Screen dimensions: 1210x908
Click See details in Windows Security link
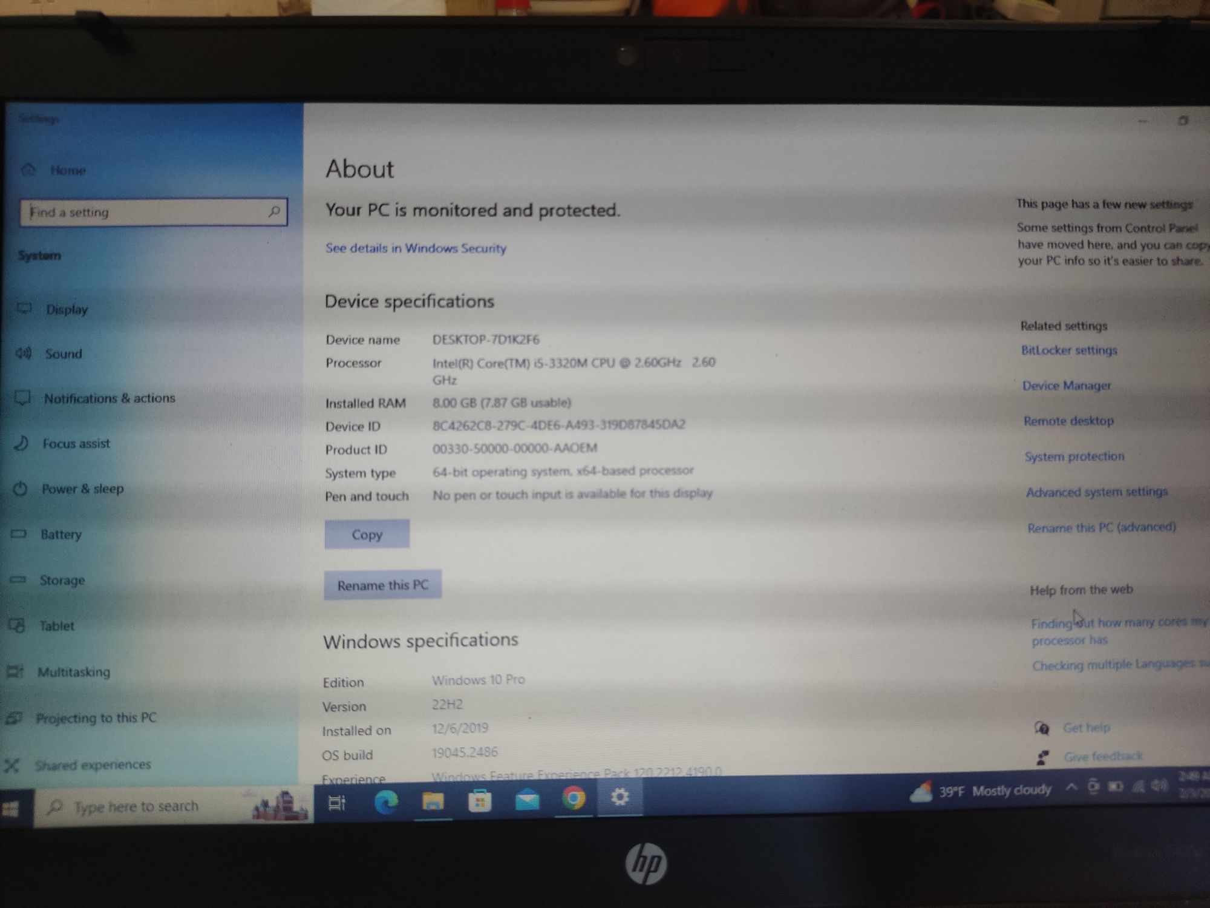(416, 248)
